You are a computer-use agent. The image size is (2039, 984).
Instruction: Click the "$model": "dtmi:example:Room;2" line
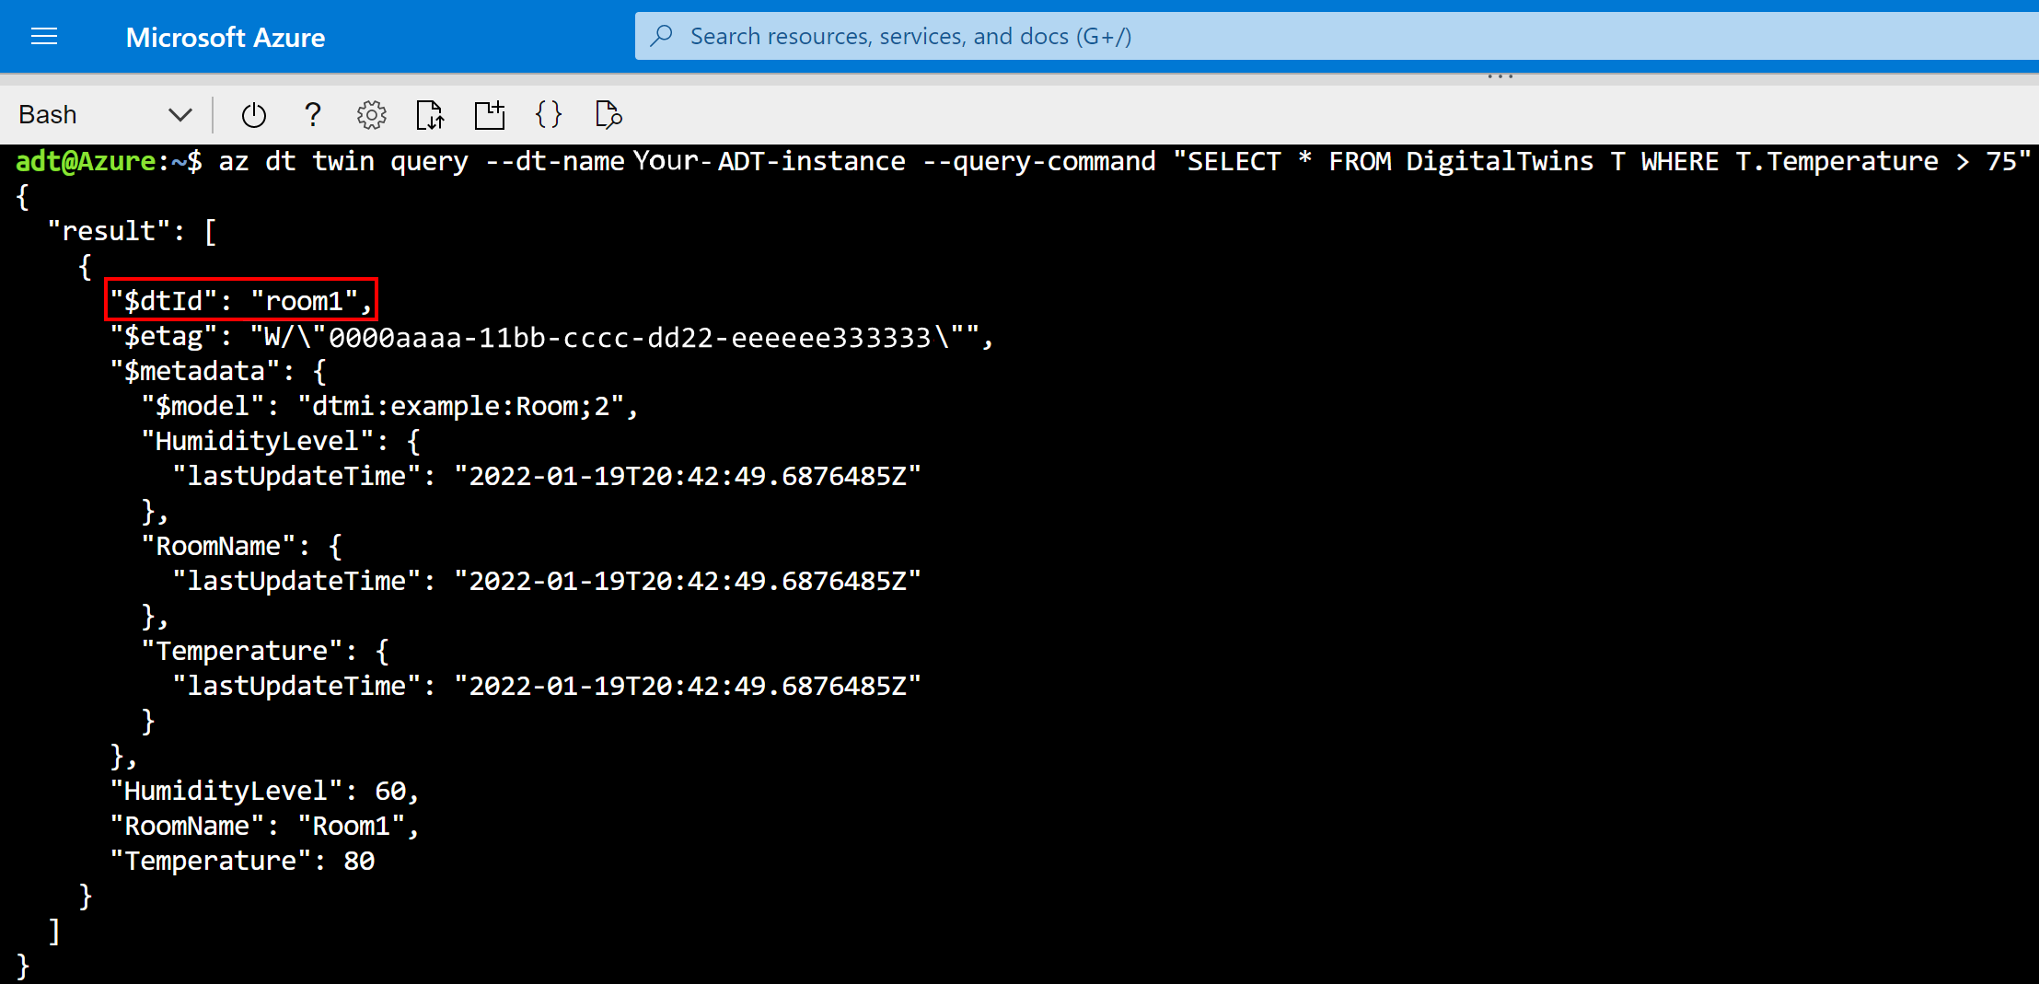pyautogui.click(x=390, y=406)
